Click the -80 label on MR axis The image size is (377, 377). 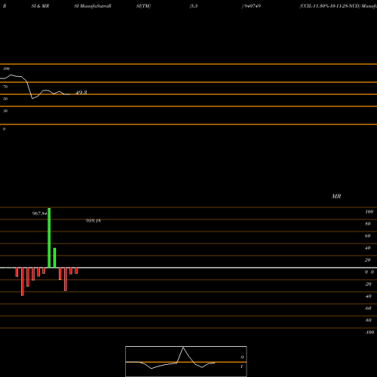(x=368, y=320)
